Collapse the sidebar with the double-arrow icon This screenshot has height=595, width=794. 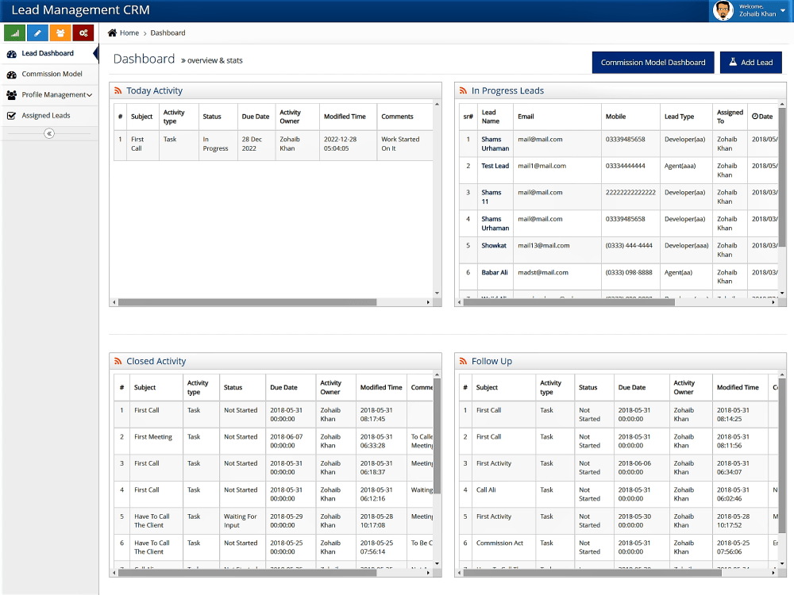49,133
